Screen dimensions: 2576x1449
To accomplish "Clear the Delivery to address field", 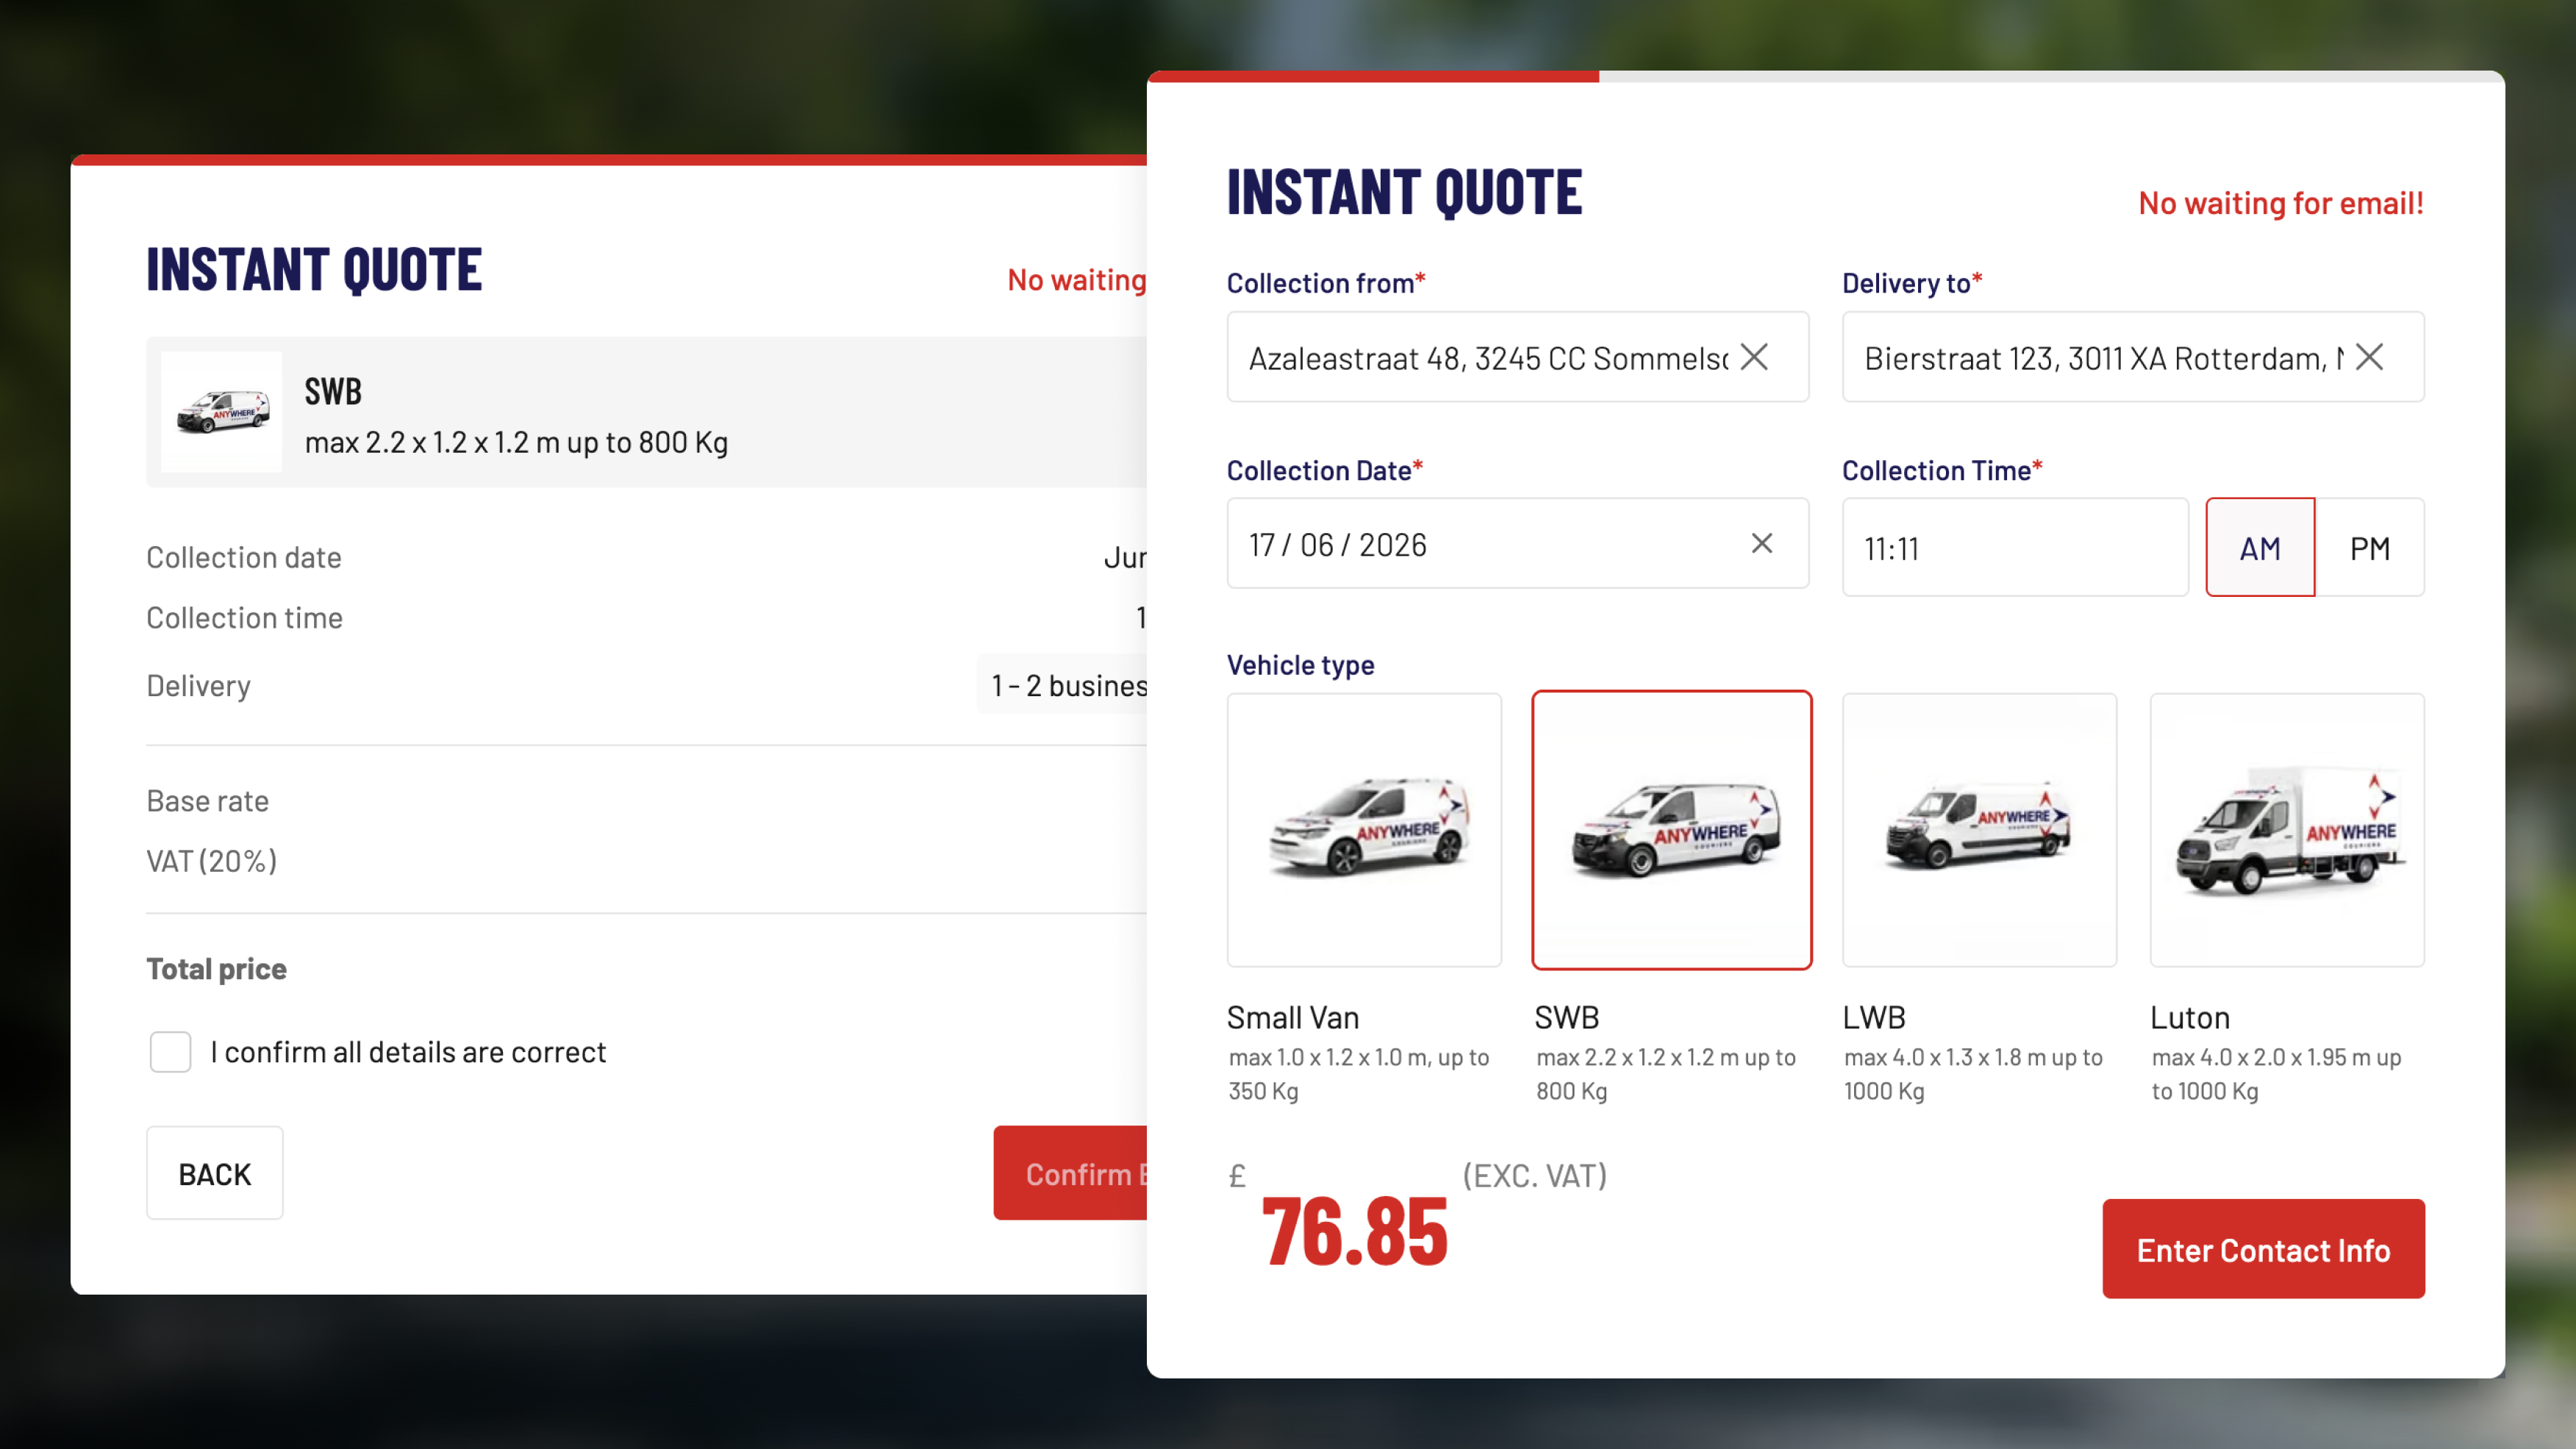I will pyautogui.click(x=2369, y=357).
